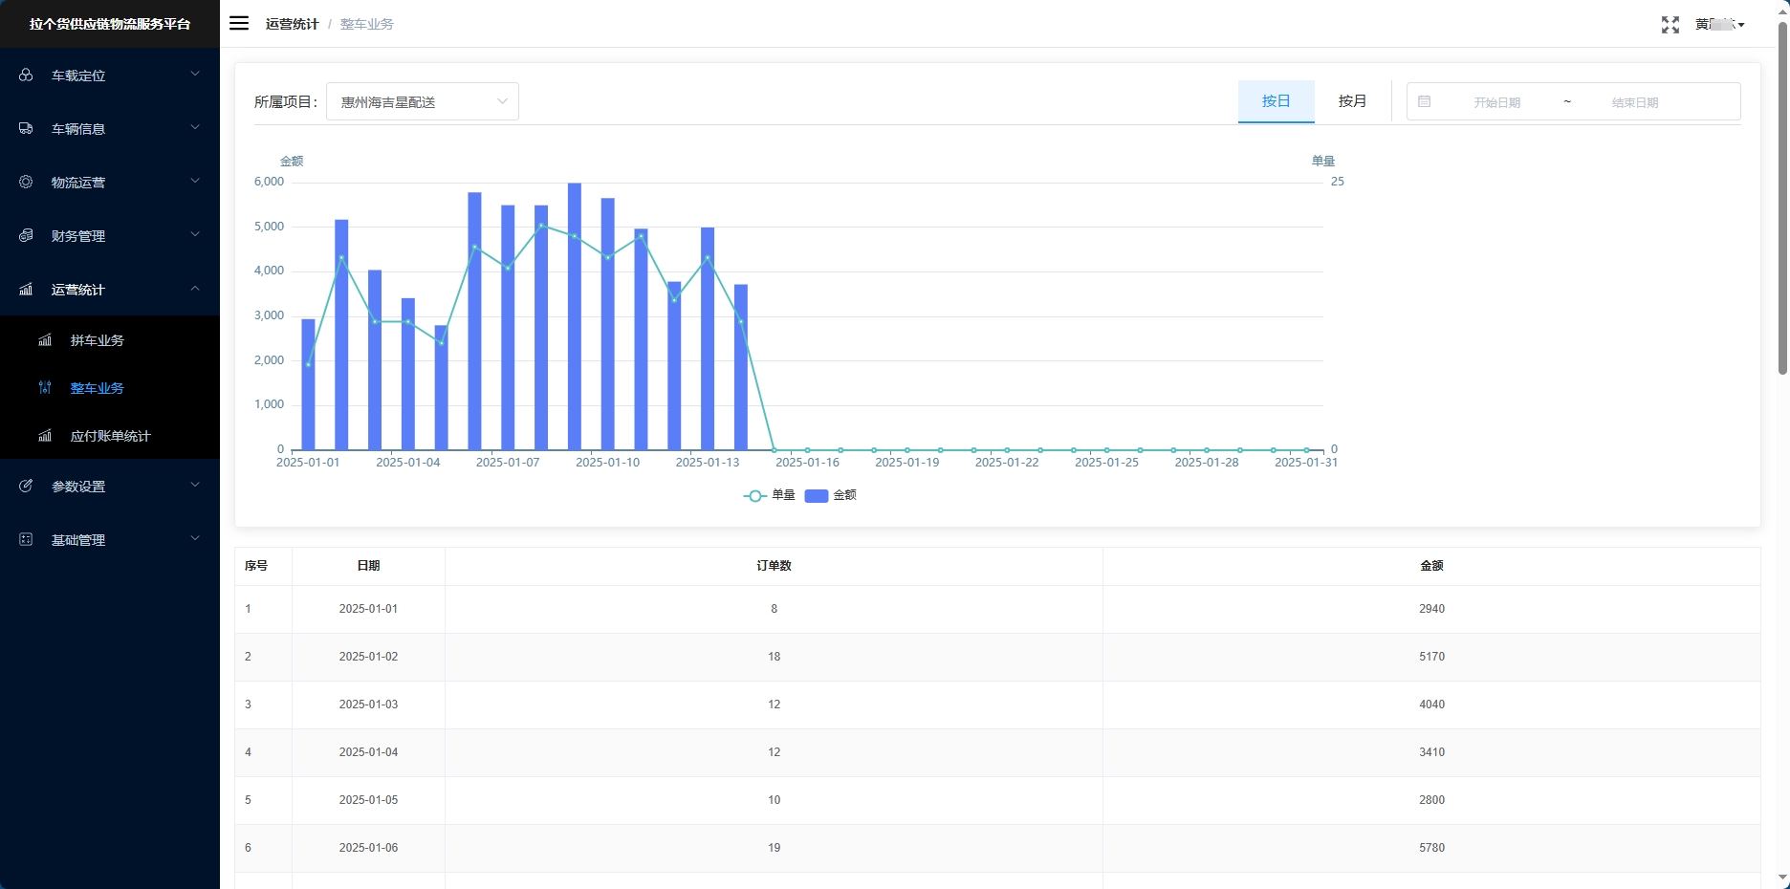Click the calendar icon in date range
1790x889 pixels.
(1424, 101)
